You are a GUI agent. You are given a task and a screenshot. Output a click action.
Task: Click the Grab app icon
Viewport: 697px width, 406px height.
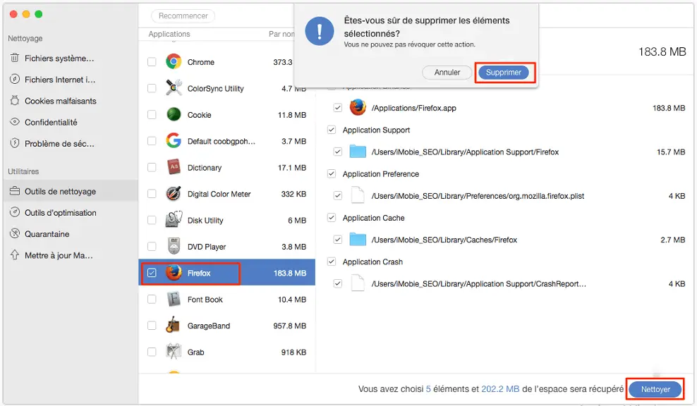[174, 352]
